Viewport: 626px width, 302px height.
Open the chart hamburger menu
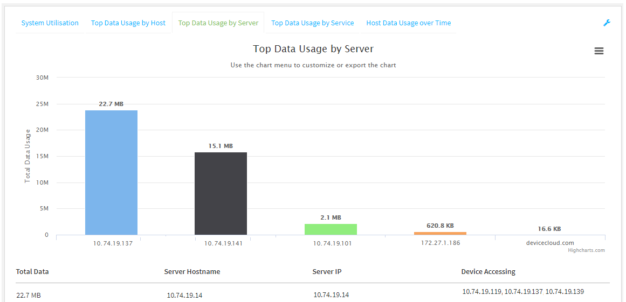pyautogui.click(x=599, y=51)
